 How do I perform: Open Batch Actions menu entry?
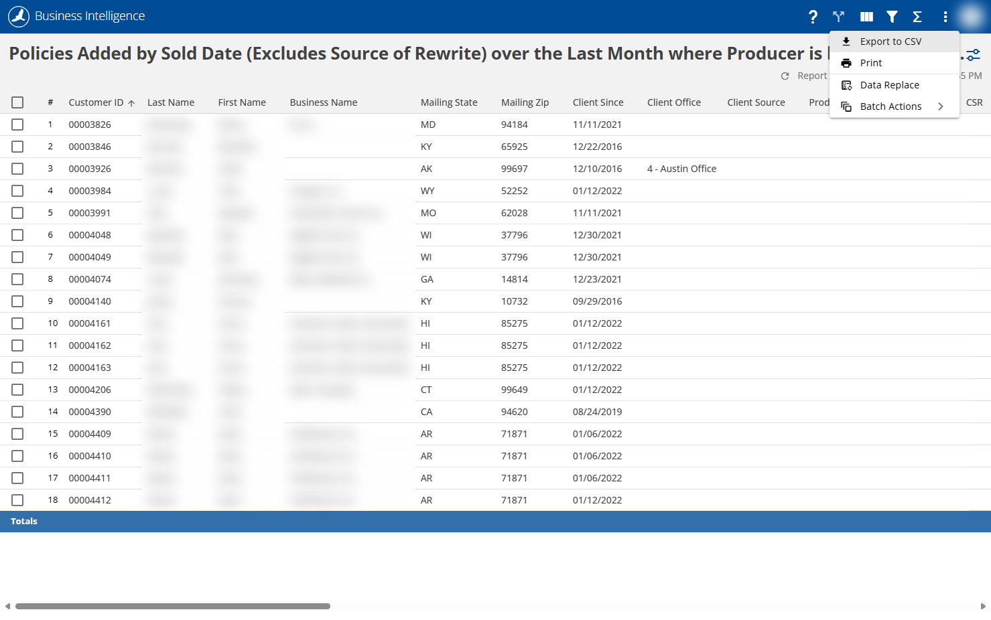tap(895, 106)
